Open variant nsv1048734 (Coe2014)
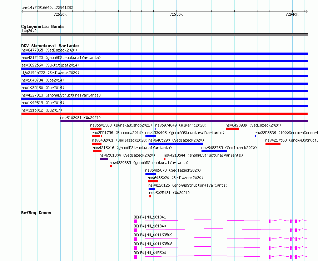Screen dimensions: 318x261 coord(43,80)
